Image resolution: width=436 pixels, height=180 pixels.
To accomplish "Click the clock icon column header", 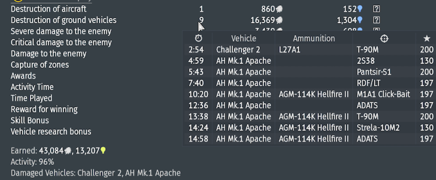I will coord(199,38).
